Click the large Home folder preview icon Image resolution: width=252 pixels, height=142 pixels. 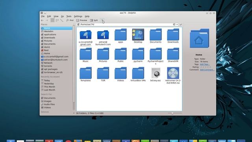coord(200,38)
